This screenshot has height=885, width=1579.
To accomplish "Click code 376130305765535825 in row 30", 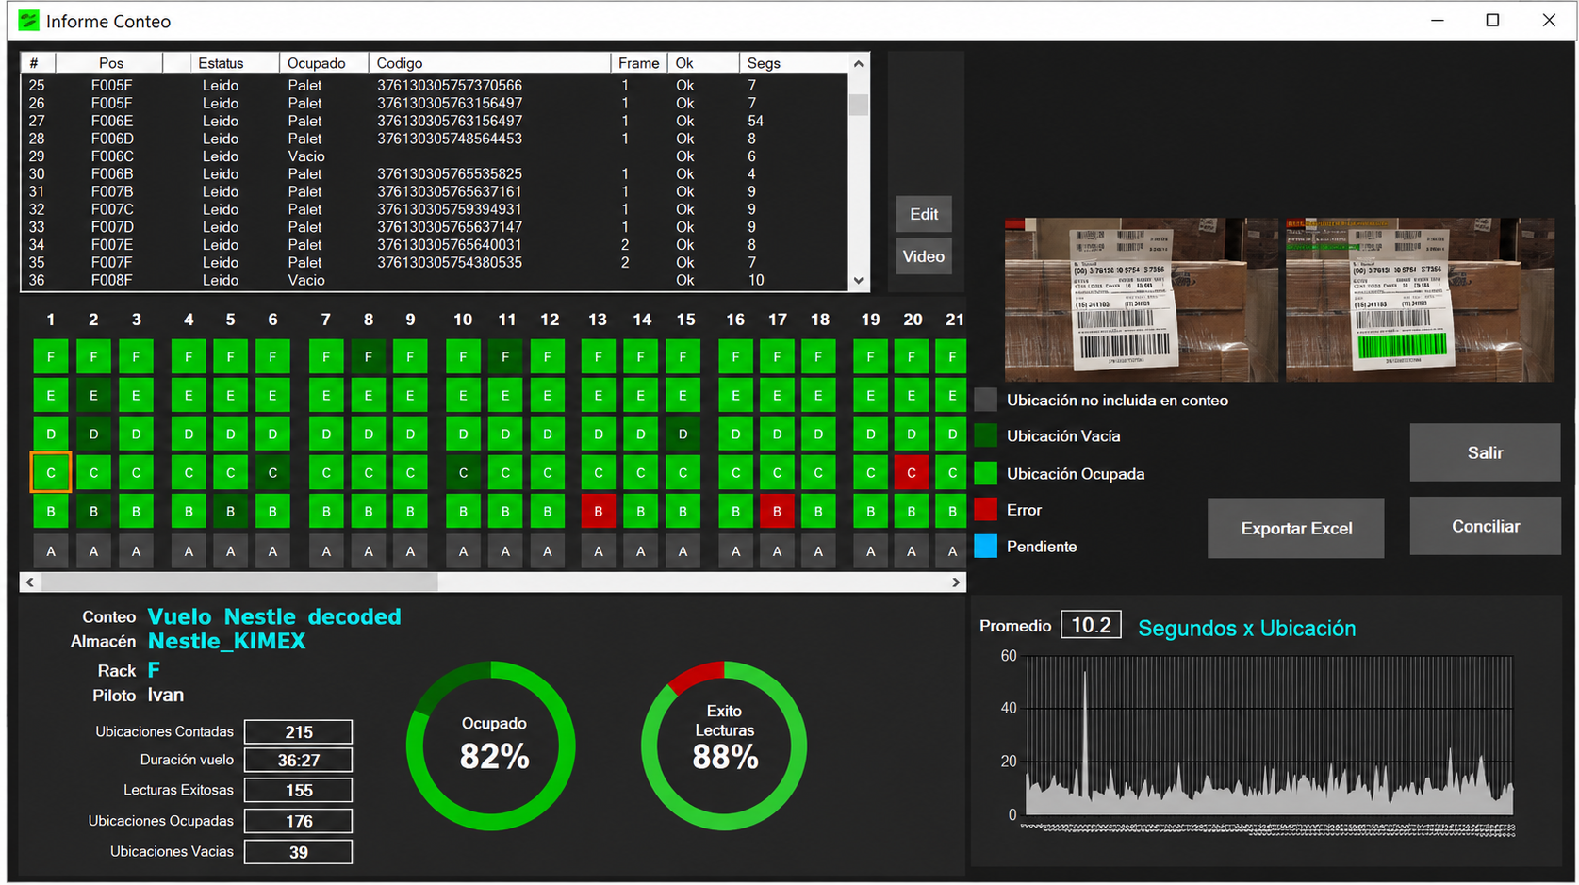I will click(x=450, y=173).
